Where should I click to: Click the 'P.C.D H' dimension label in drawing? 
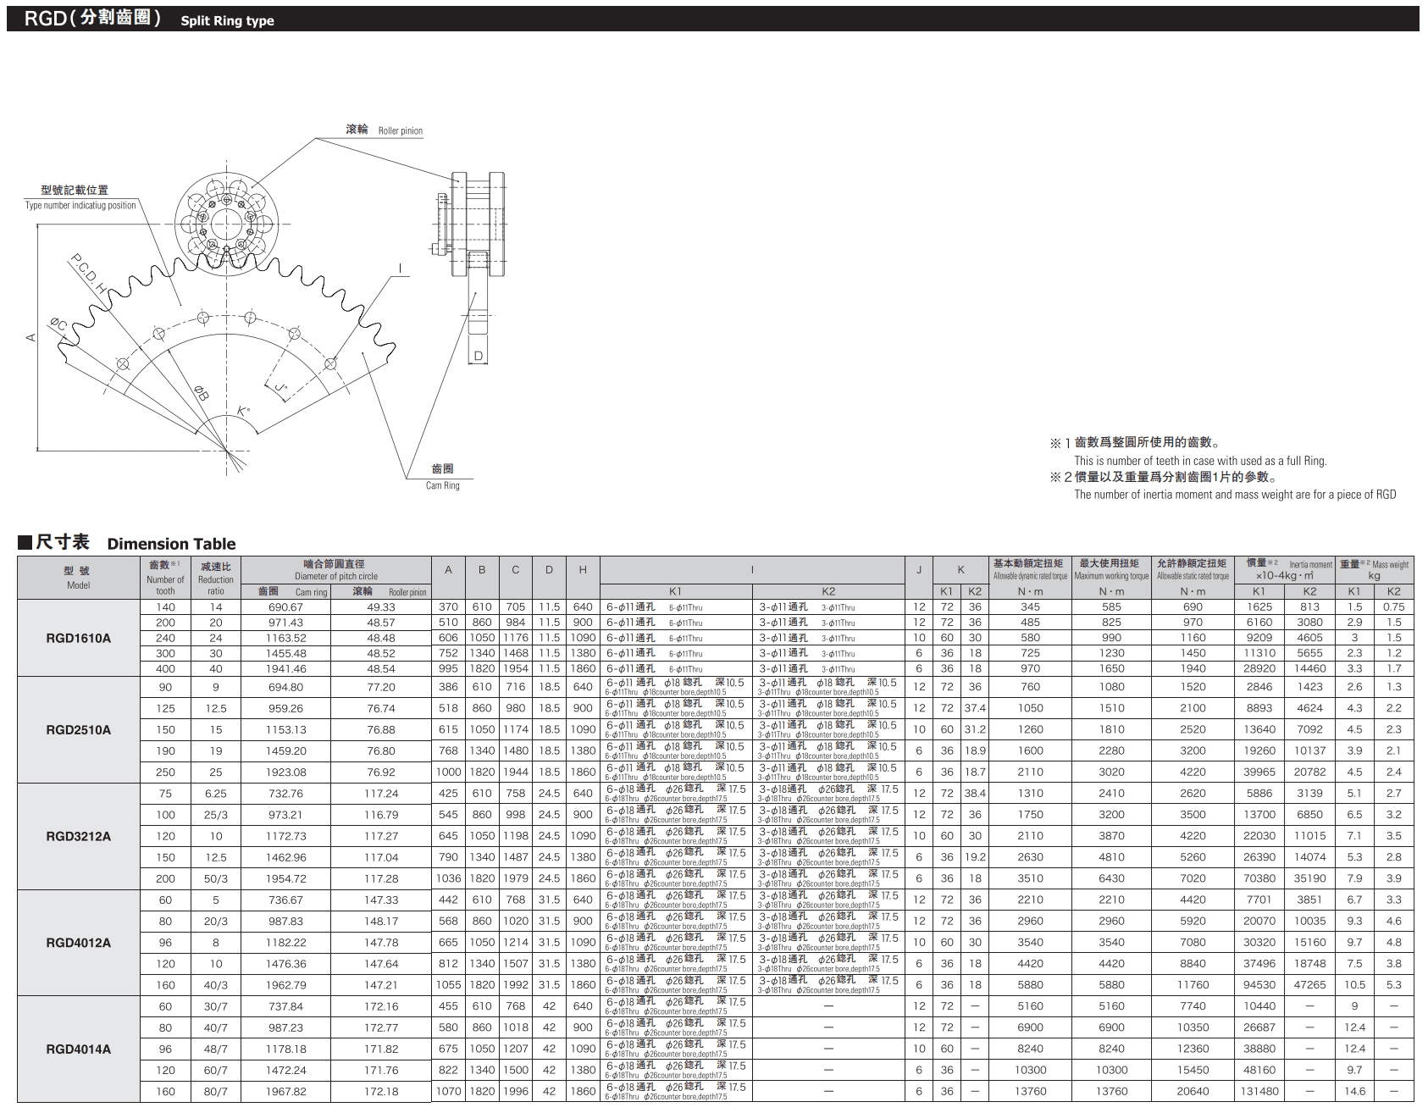pyautogui.click(x=89, y=273)
